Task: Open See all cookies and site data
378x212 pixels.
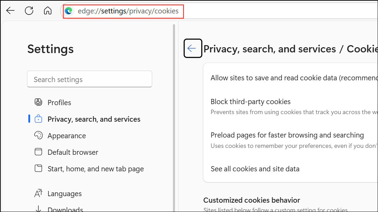Action: click(x=255, y=169)
